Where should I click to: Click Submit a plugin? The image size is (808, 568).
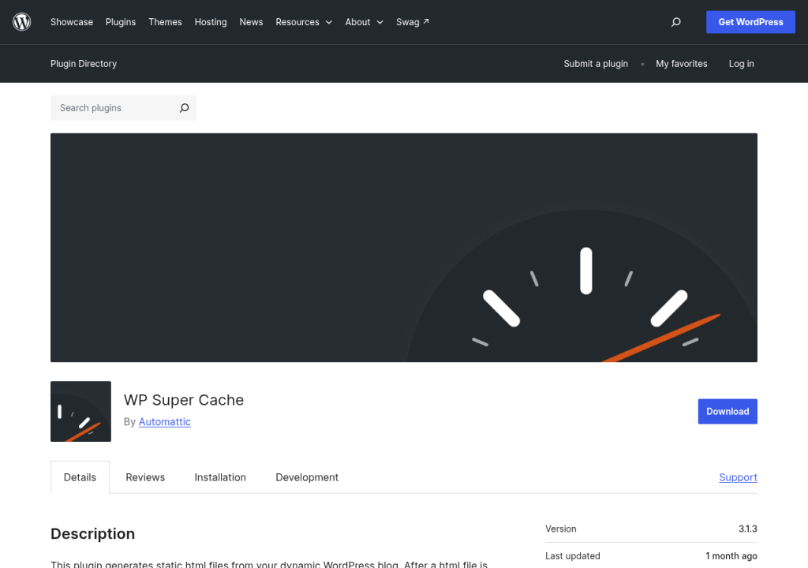[x=596, y=63]
